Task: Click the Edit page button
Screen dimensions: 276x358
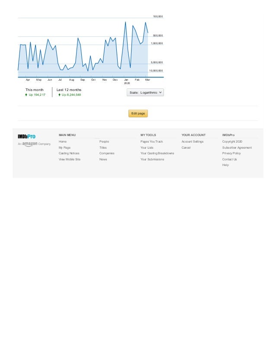Action: point(138,114)
